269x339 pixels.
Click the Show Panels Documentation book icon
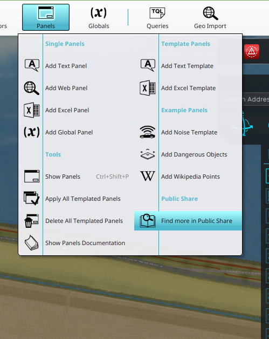point(32,243)
